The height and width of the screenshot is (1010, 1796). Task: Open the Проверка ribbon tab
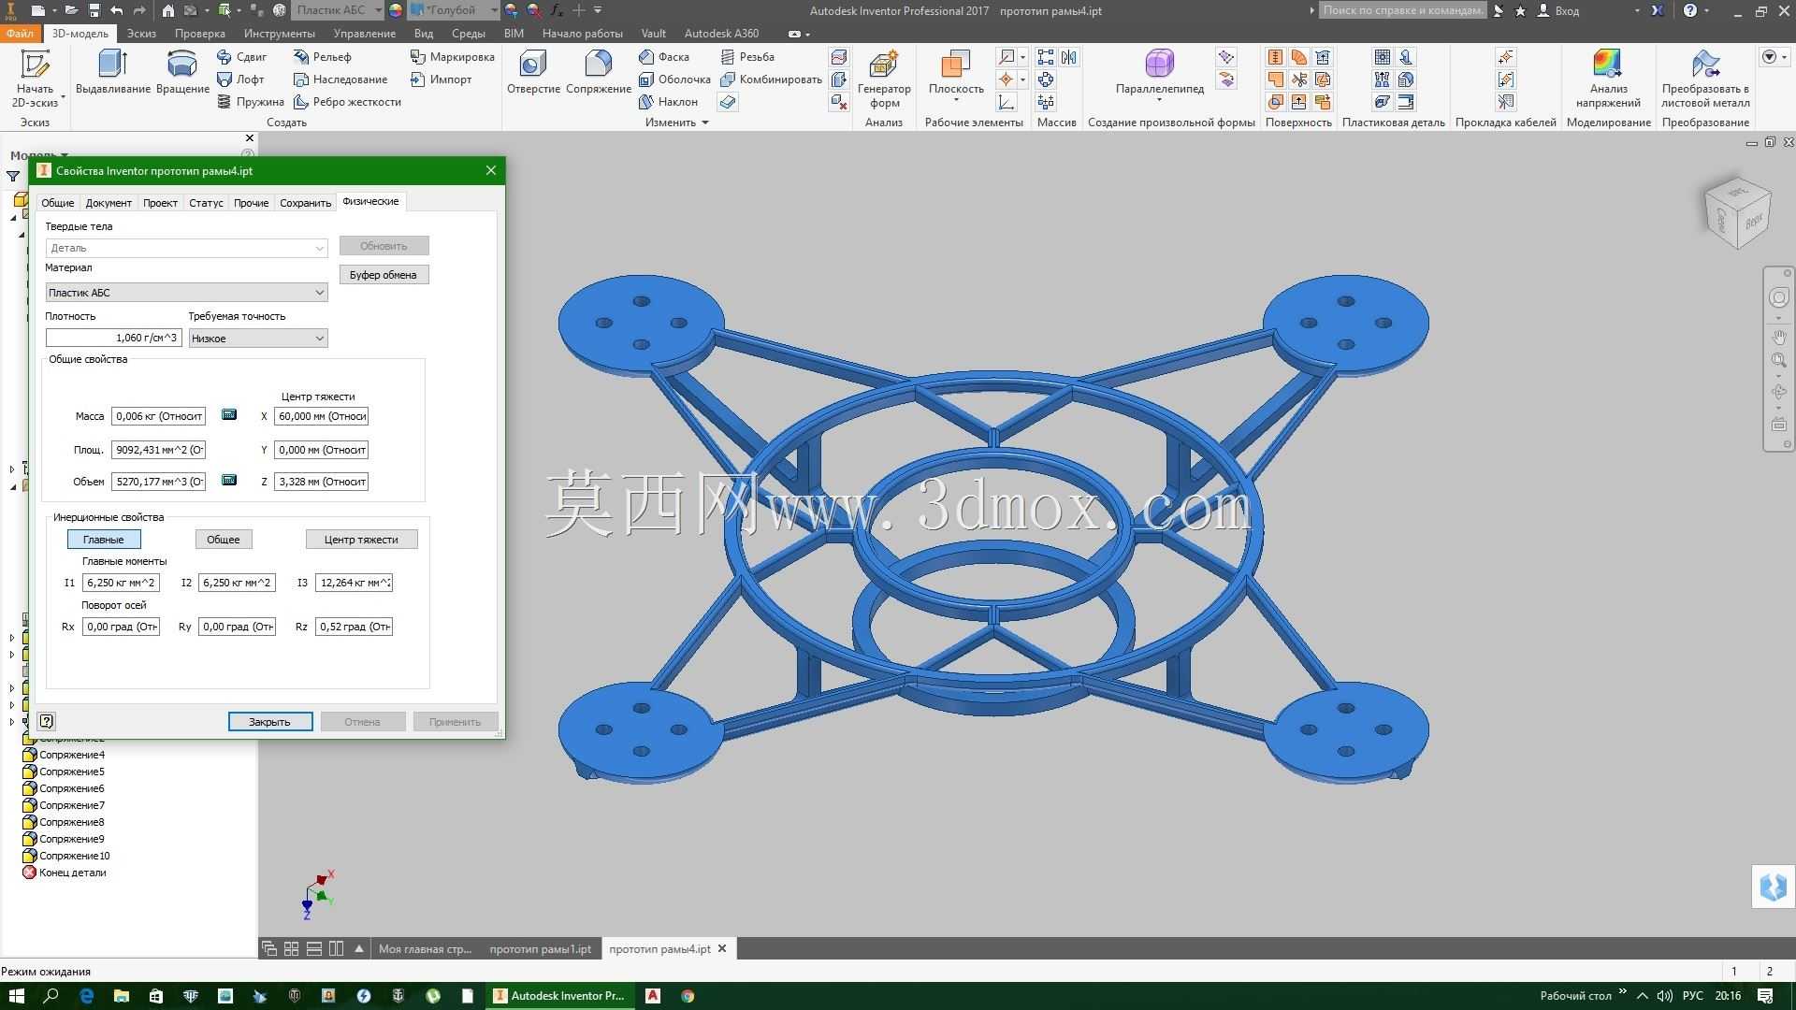200,34
